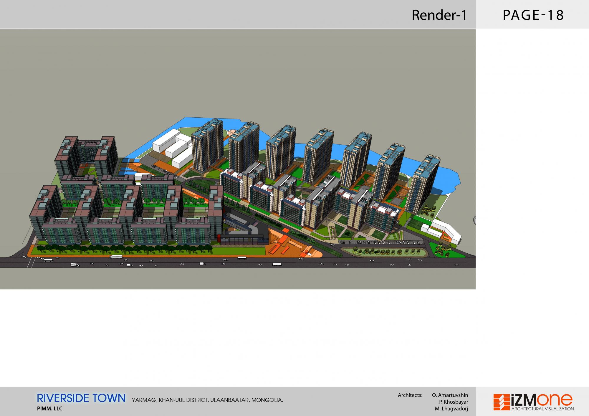Image resolution: width=589 pixels, height=416 pixels.
Task: Click architect name "P. Khosbayar"
Action: pos(454,402)
